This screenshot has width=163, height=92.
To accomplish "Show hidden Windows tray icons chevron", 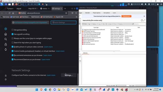I will tap(135, 90).
